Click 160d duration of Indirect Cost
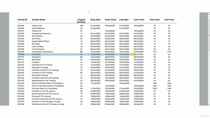This screenshot has height=118, width=210. pyautogui.click(x=81, y=26)
